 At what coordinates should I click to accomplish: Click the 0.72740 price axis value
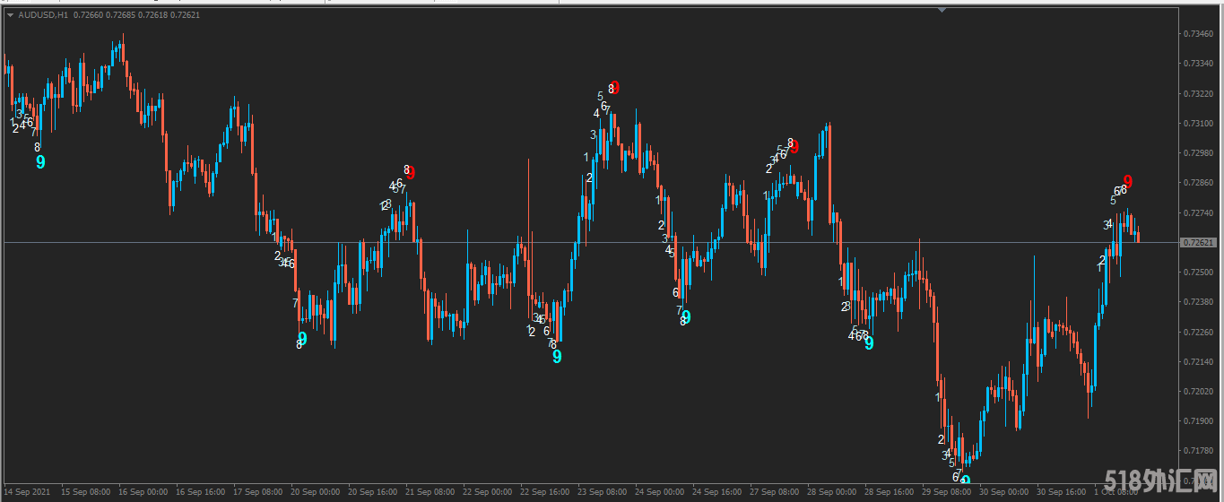(x=1196, y=212)
